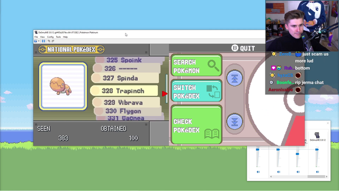Image resolution: width=339 pixels, height=191 pixels.
Task: Click the volume mixer scrollbar right arrow
Action: click(326, 177)
